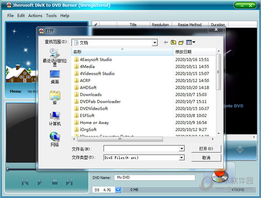Open the view menu icon in the dialog
The width and height of the screenshot is (261, 198).
coord(191,42)
